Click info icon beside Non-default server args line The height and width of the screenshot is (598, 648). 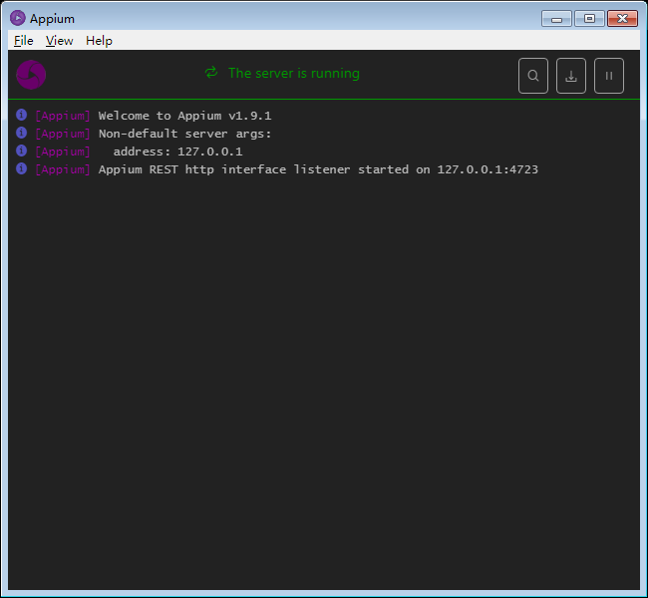[x=22, y=133]
